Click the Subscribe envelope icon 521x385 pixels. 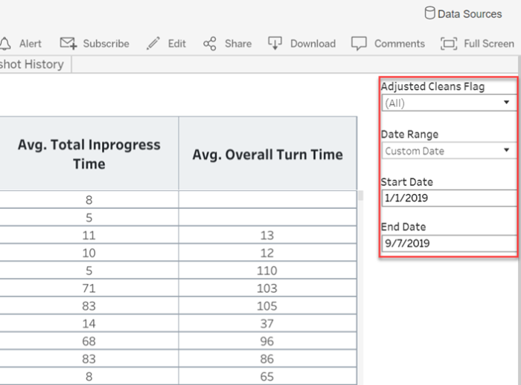(68, 43)
